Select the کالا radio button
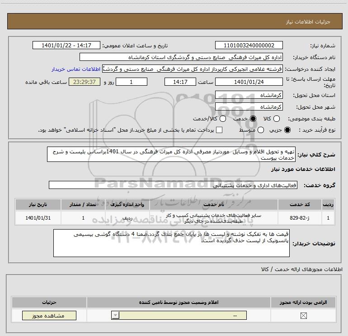Viewport: 348px width, 336px height. (277, 119)
